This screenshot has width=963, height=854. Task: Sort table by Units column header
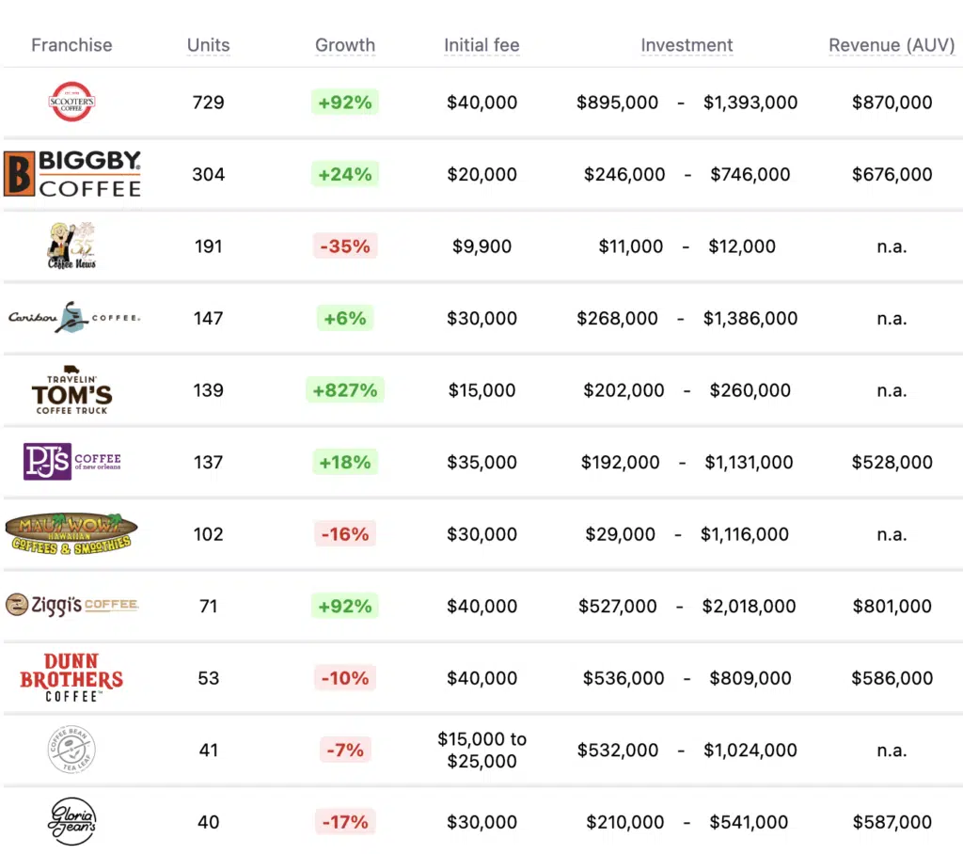click(208, 45)
